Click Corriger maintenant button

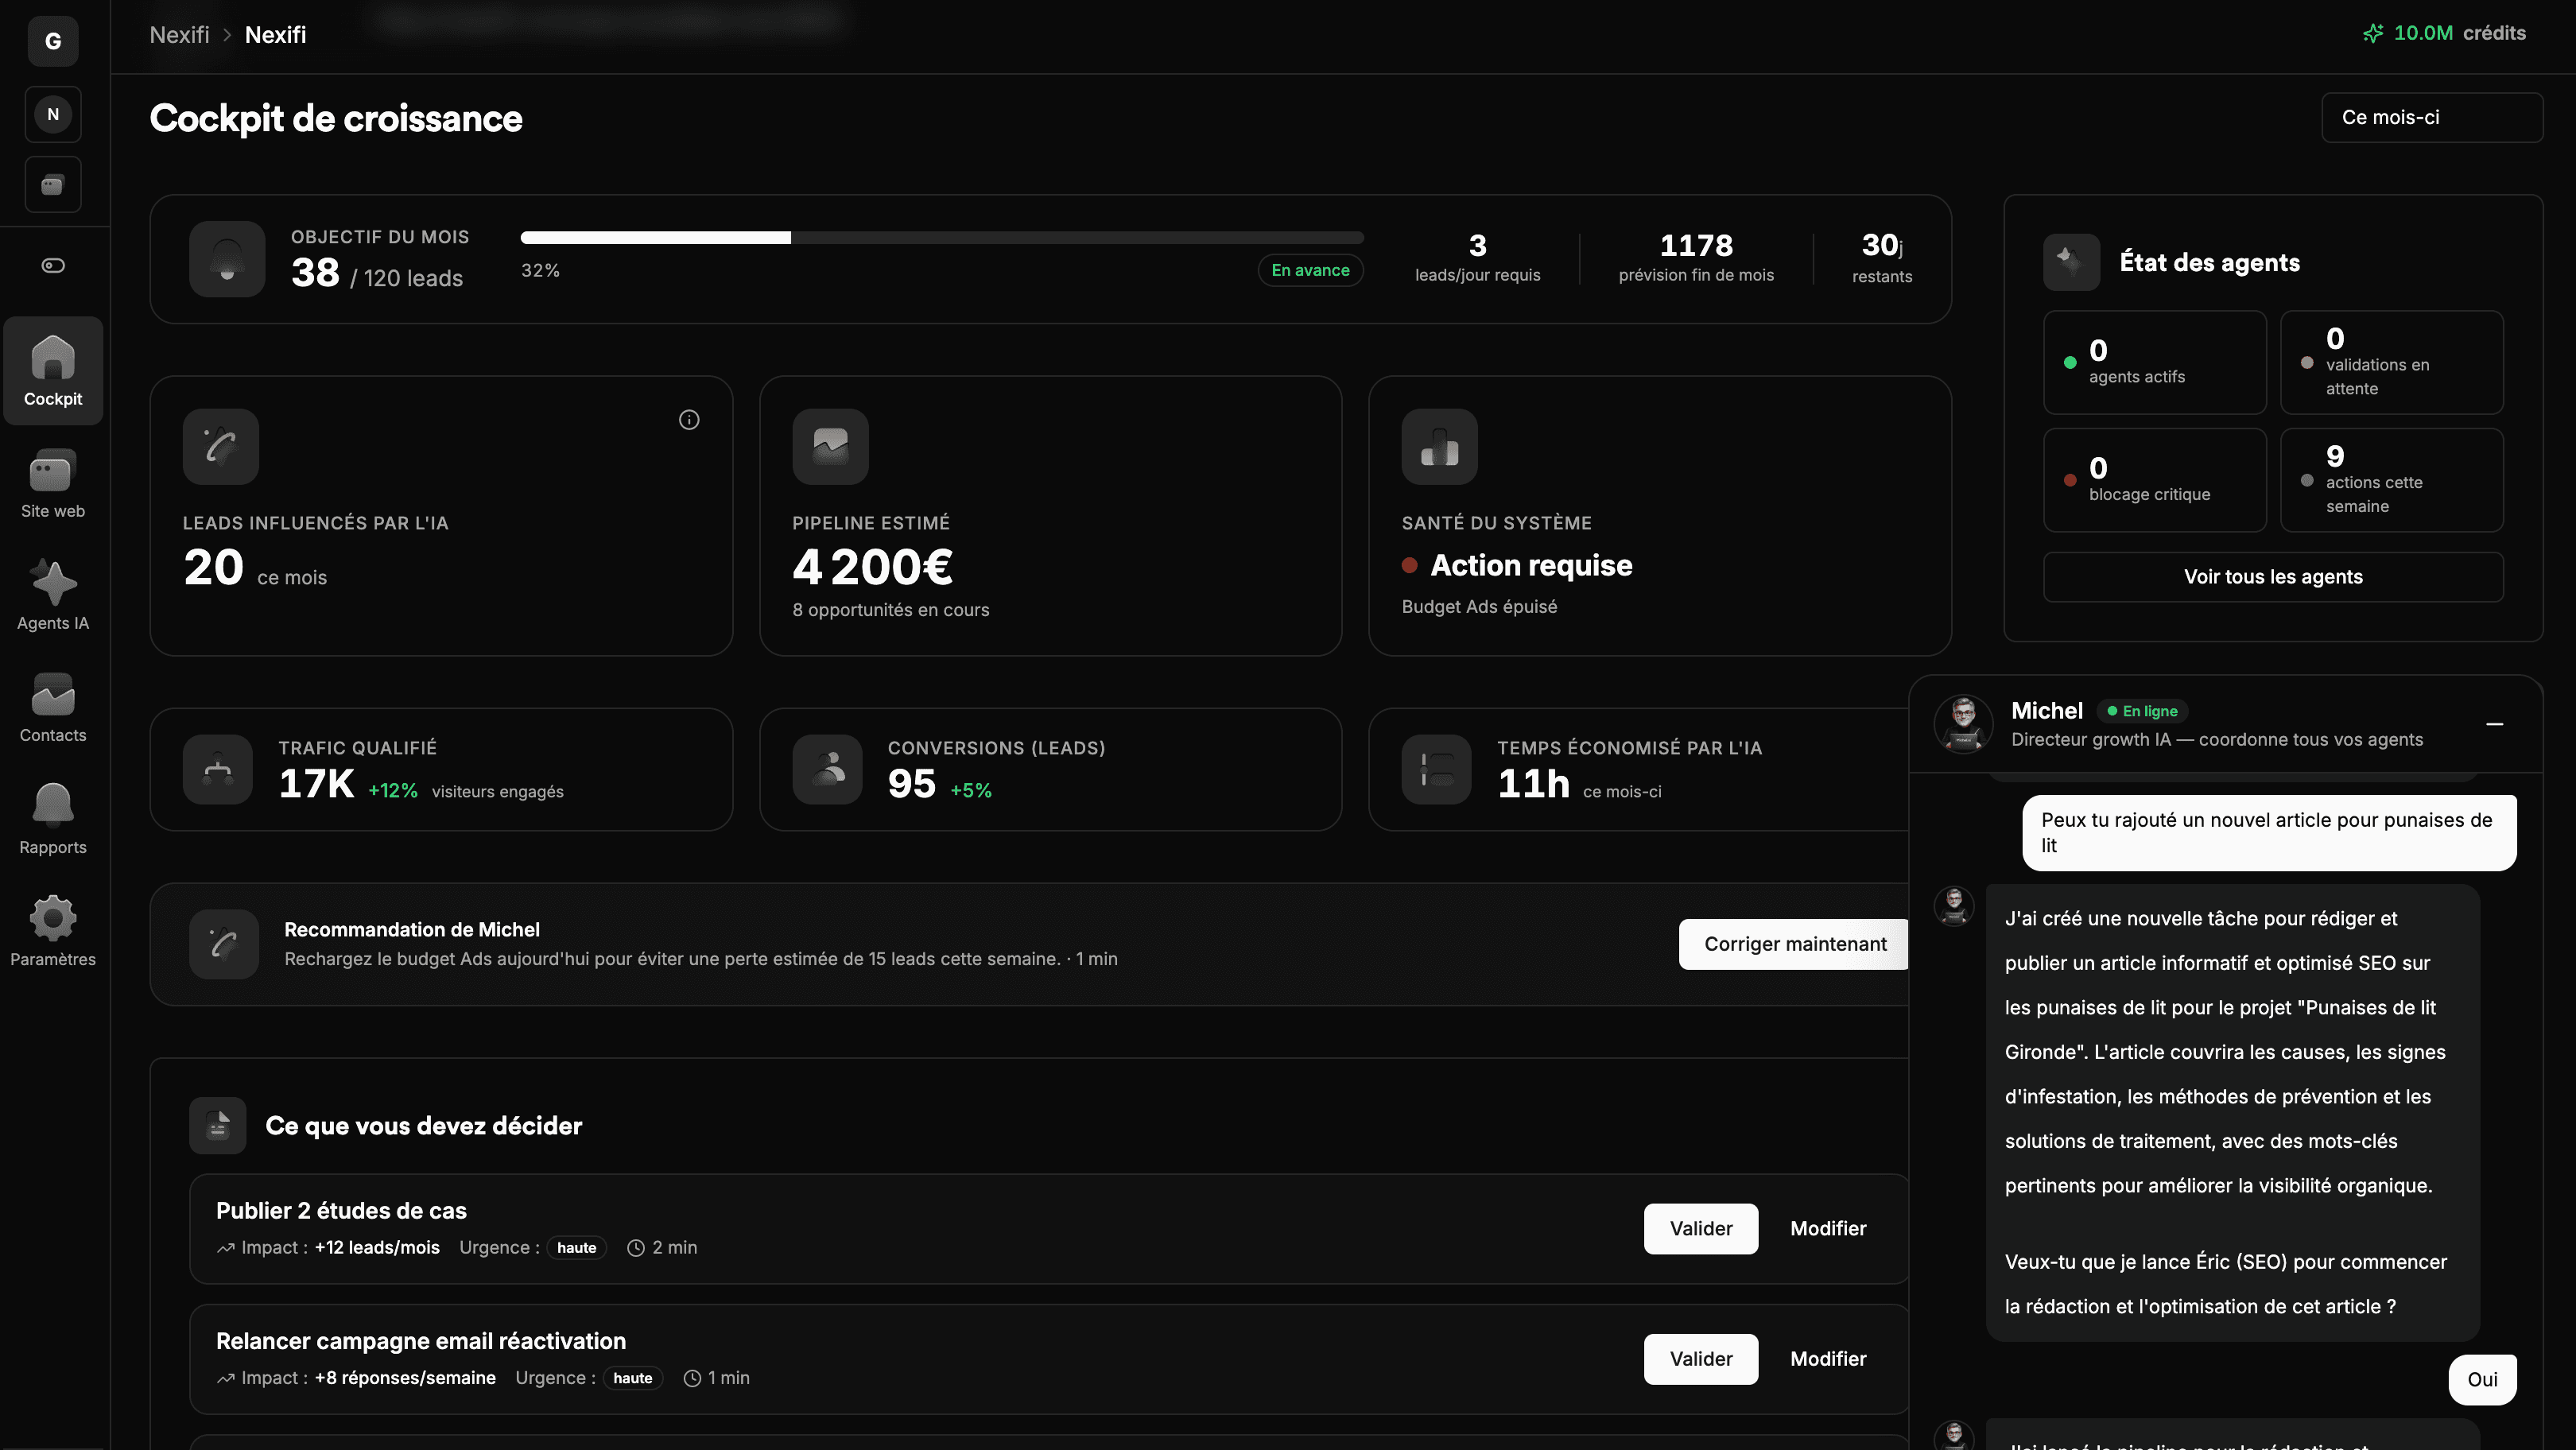coord(1794,944)
